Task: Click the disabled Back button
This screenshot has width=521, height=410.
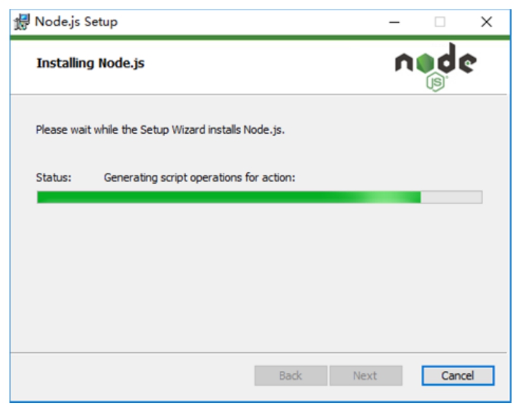Action: [291, 376]
